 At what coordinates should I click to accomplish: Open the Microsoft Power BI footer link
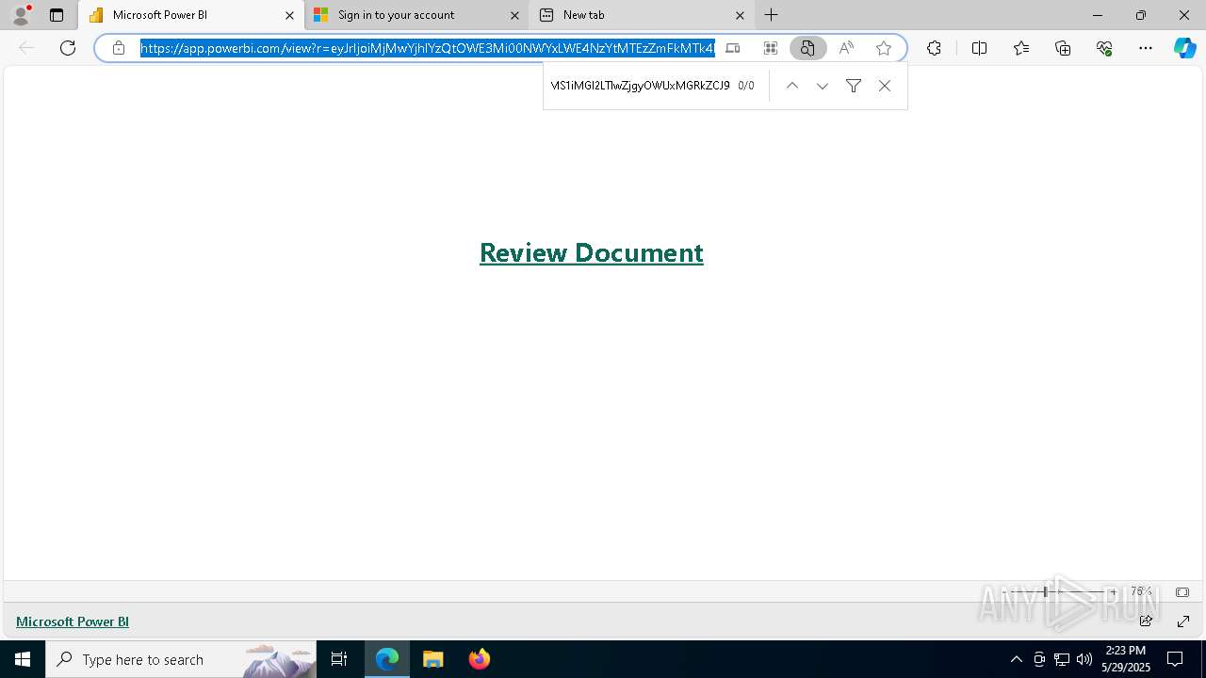tap(73, 621)
